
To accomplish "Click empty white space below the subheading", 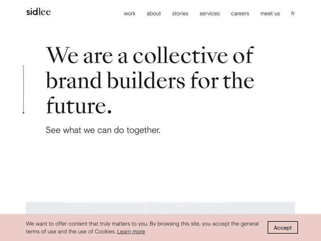I will pos(160,170).
